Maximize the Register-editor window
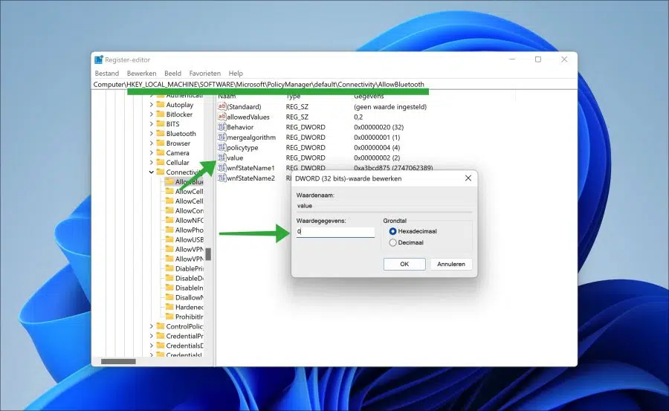This screenshot has width=669, height=411. tap(538, 59)
